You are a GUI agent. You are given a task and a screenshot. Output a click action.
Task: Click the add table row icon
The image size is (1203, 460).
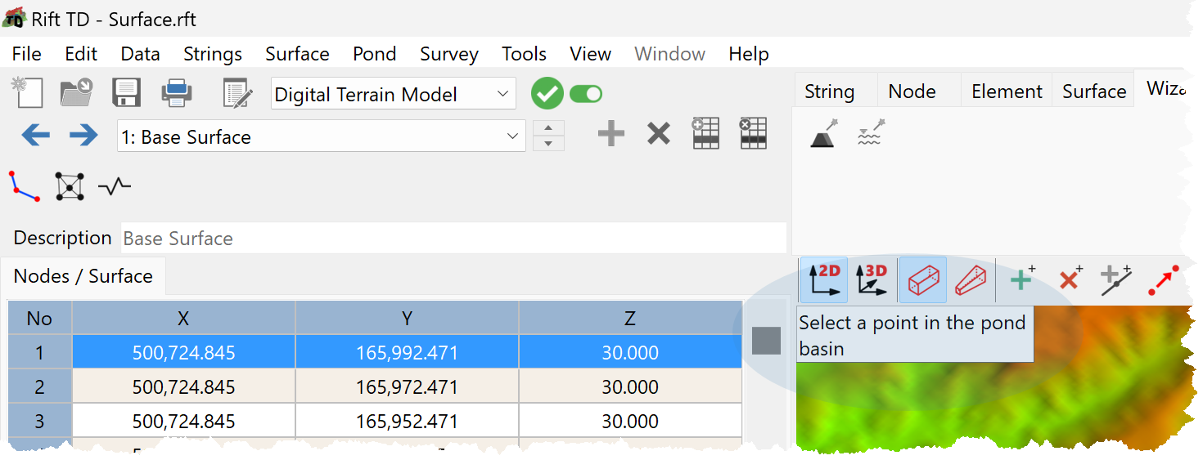point(705,134)
